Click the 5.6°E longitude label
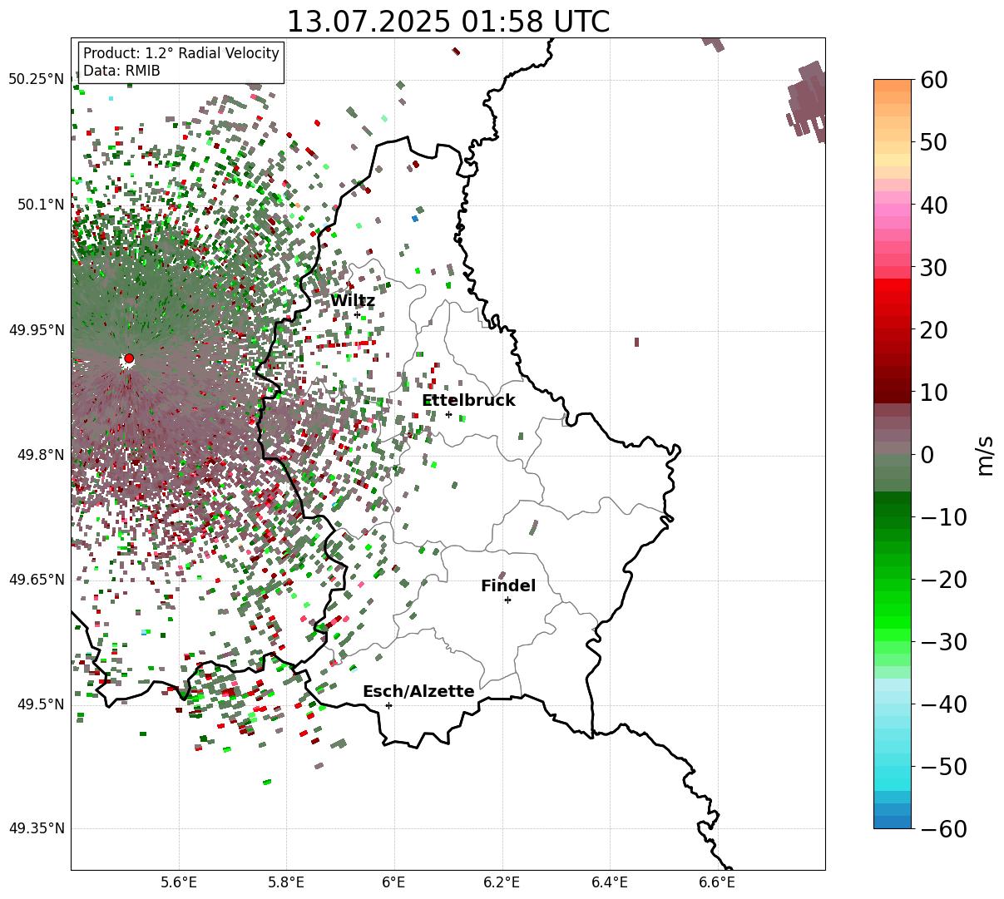1004x899 pixels. pos(179,882)
